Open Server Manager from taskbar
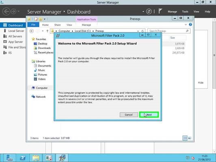The width and height of the screenshot is (216, 162). click(x=10, y=158)
